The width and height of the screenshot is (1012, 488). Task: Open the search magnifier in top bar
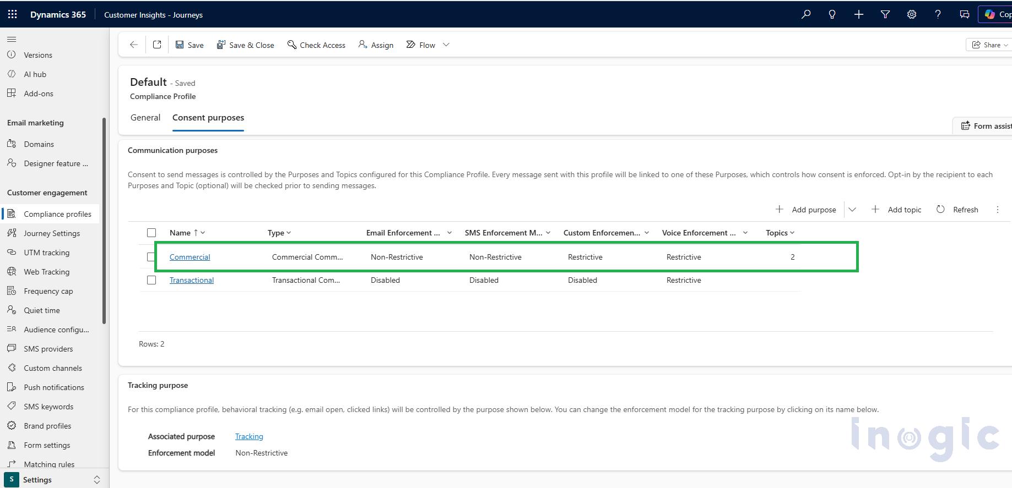point(806,14)
